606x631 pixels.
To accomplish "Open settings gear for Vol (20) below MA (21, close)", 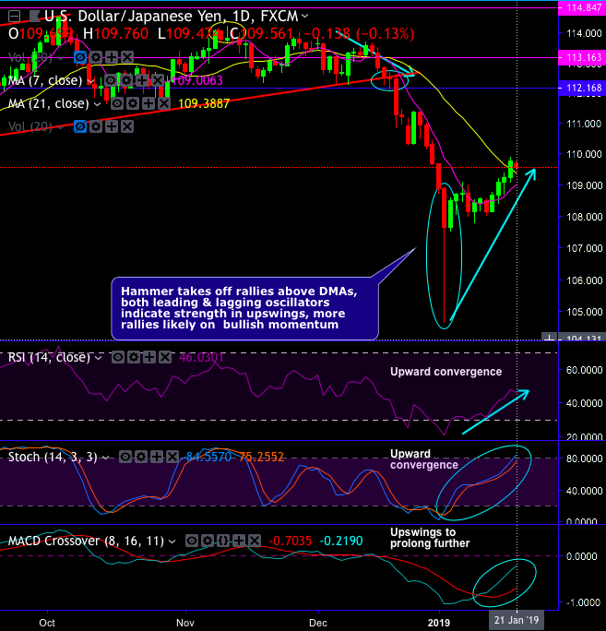I will (96, 127).
